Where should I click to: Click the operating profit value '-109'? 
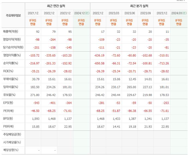pyautogui.click(x=101, y=40)
